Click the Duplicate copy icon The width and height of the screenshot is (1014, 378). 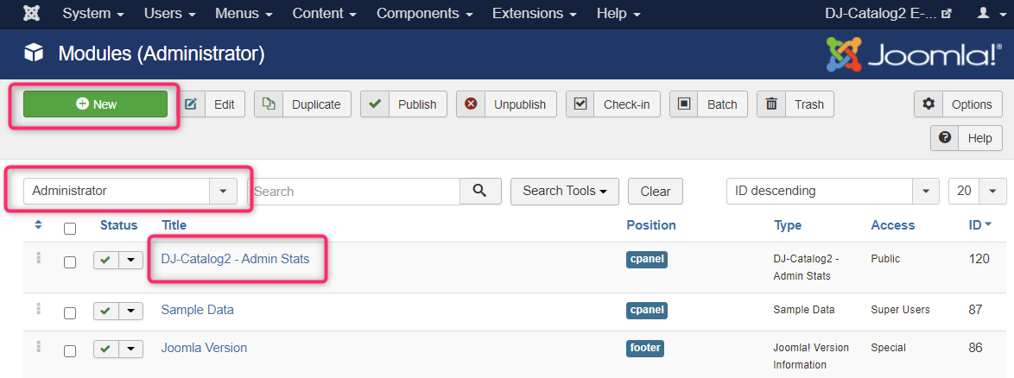pos(269,104)
